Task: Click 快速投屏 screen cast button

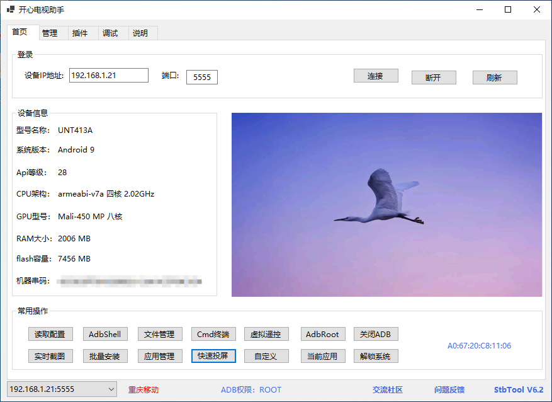Action: pyautogui.click(x=213, y=356)
